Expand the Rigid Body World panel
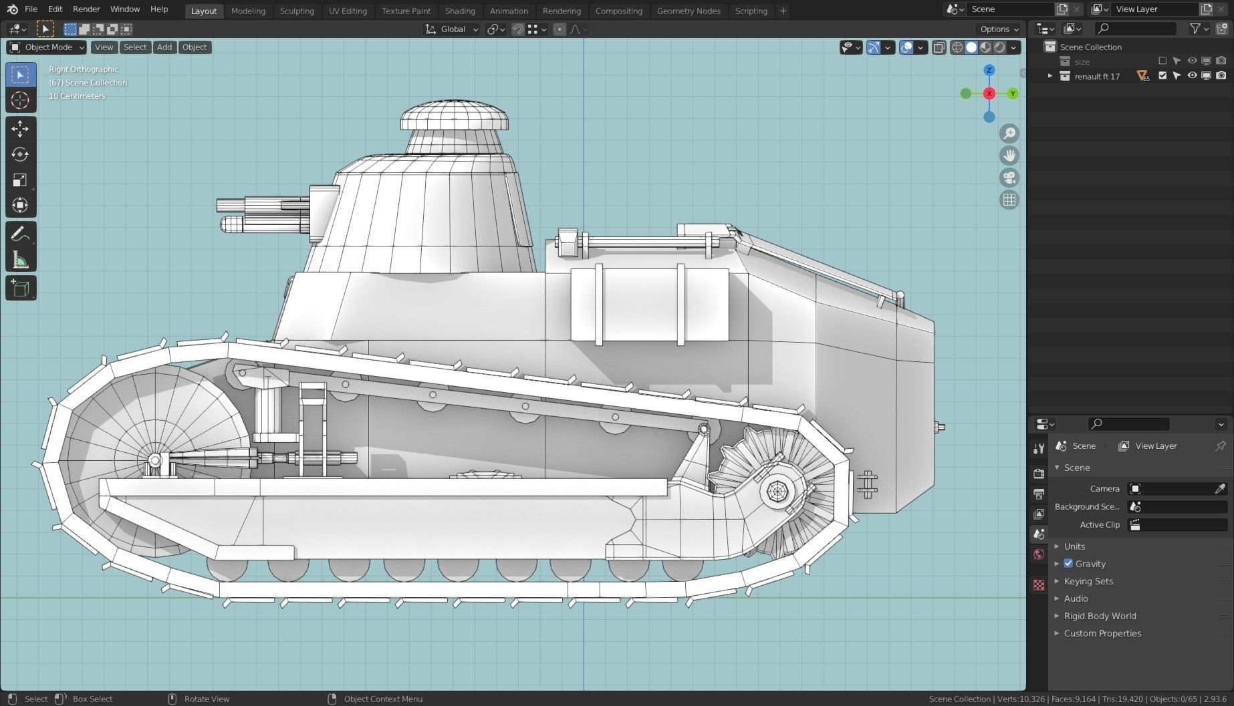Viewport: 1234px width, 706px height. 1100,616
